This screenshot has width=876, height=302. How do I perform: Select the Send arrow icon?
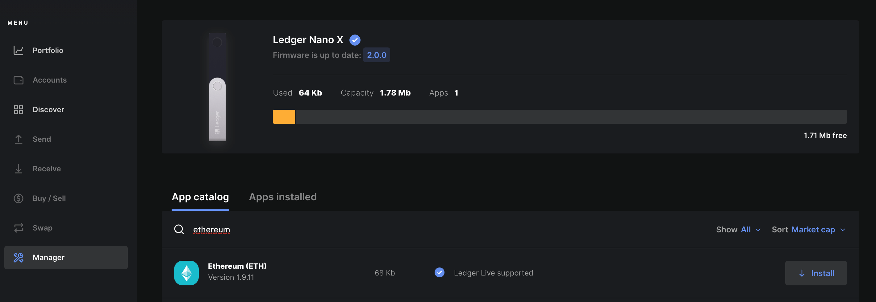pyautogui.click(x=18, y=139)
